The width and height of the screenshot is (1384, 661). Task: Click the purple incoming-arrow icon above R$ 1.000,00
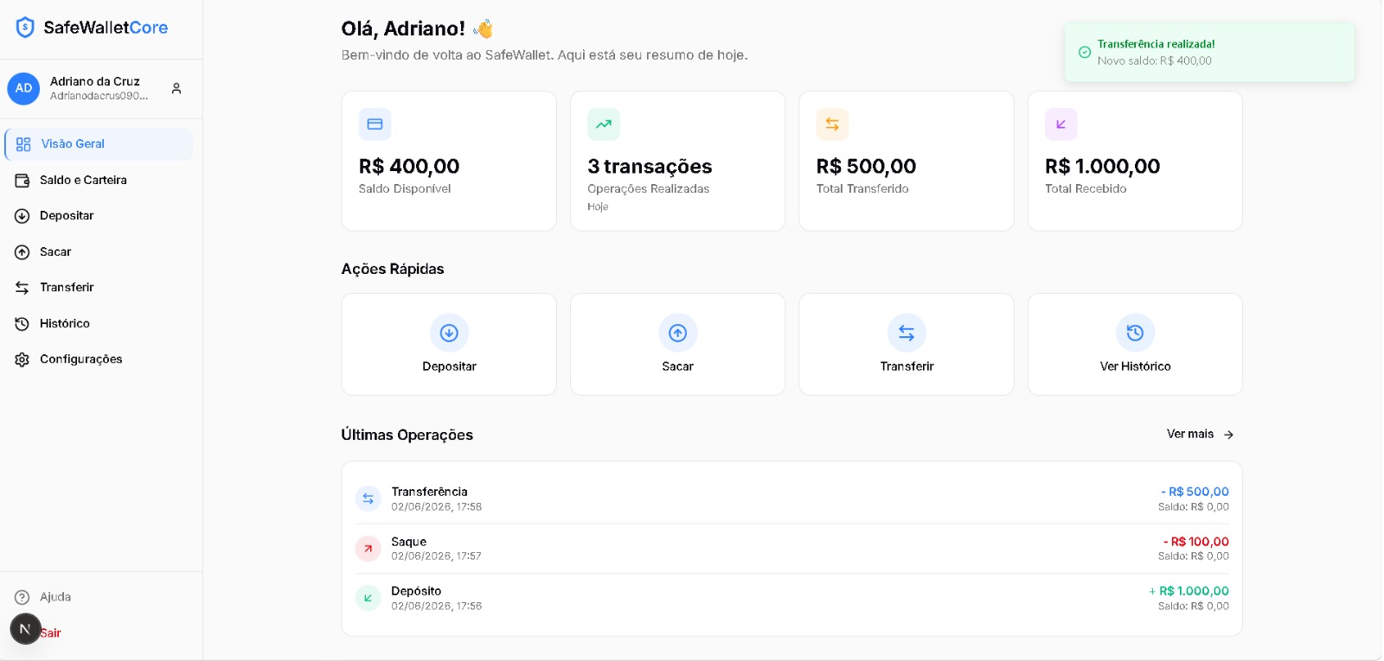[1061, 124]
